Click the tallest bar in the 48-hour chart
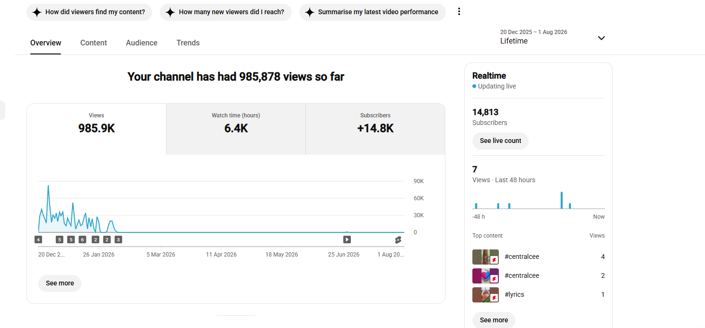Image resolution: width=705 pixels, height=328 pixels. (x=562, y=200)
